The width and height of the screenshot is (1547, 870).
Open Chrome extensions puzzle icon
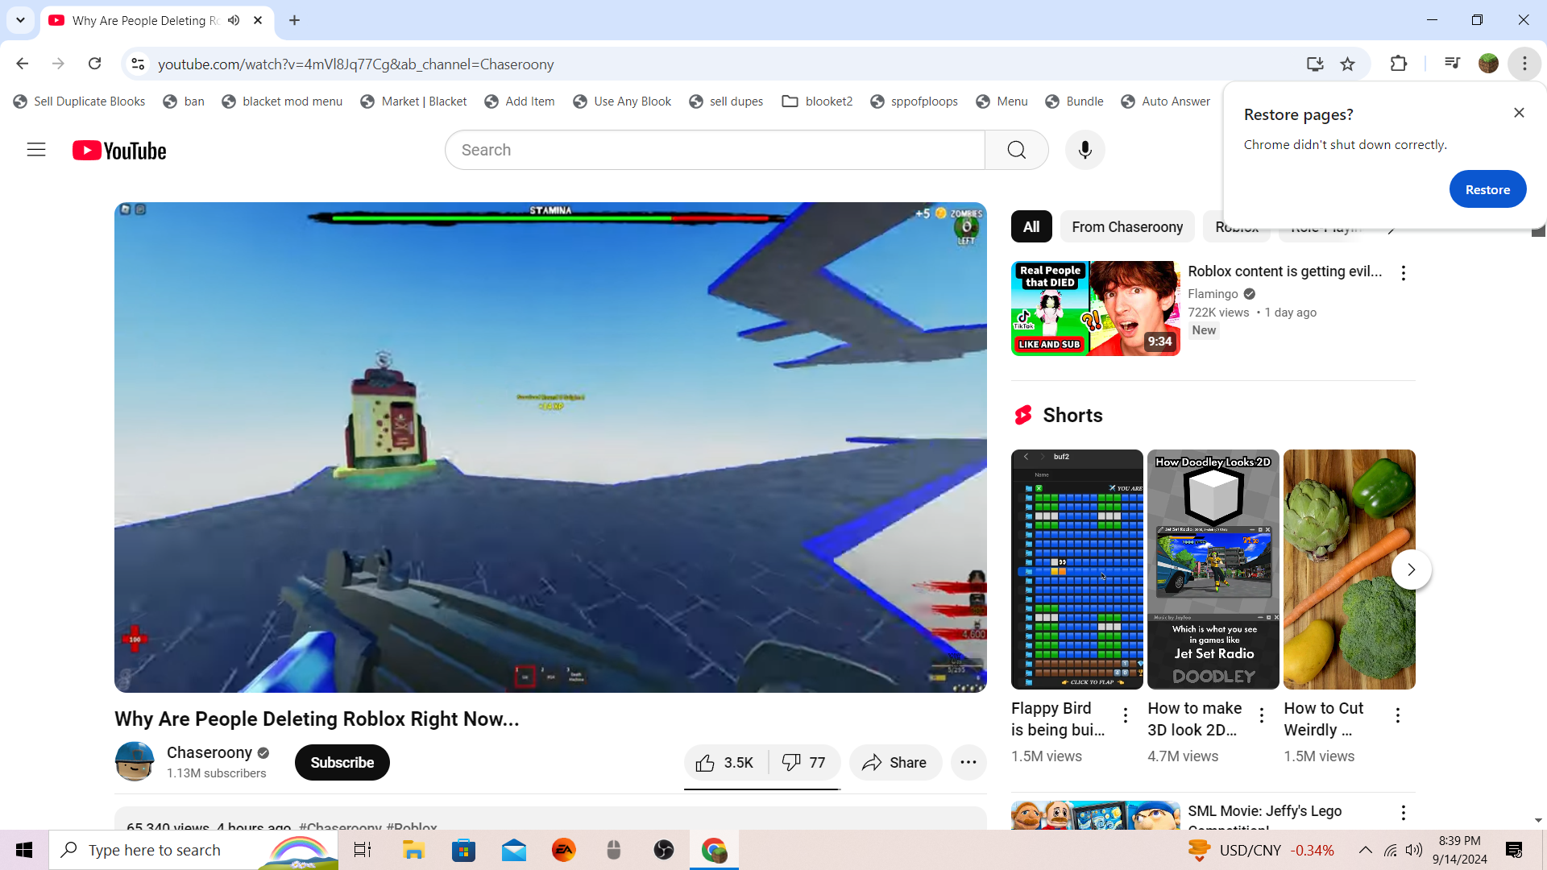[1399, 64]
